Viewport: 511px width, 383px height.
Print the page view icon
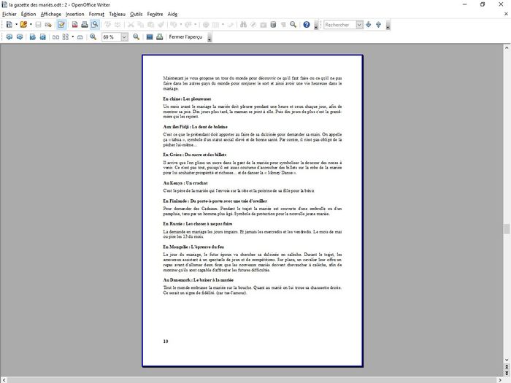(x=160, y=36)
